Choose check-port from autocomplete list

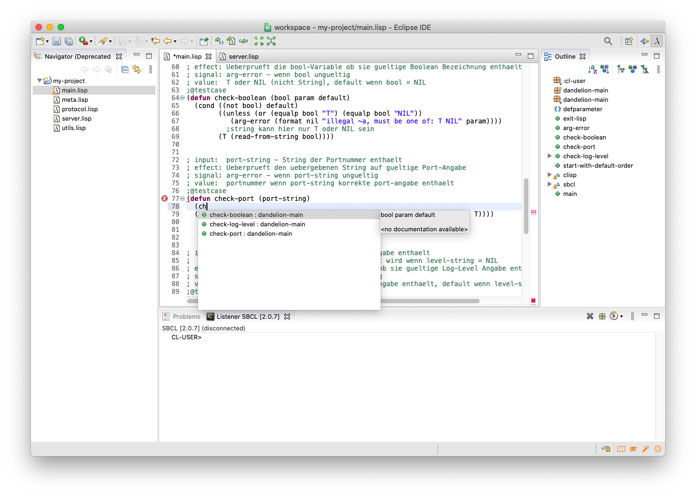point(251,234)
